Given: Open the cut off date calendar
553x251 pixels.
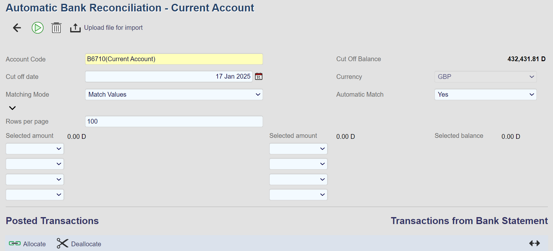Looking at the screenshot, I should click(259, 76).
